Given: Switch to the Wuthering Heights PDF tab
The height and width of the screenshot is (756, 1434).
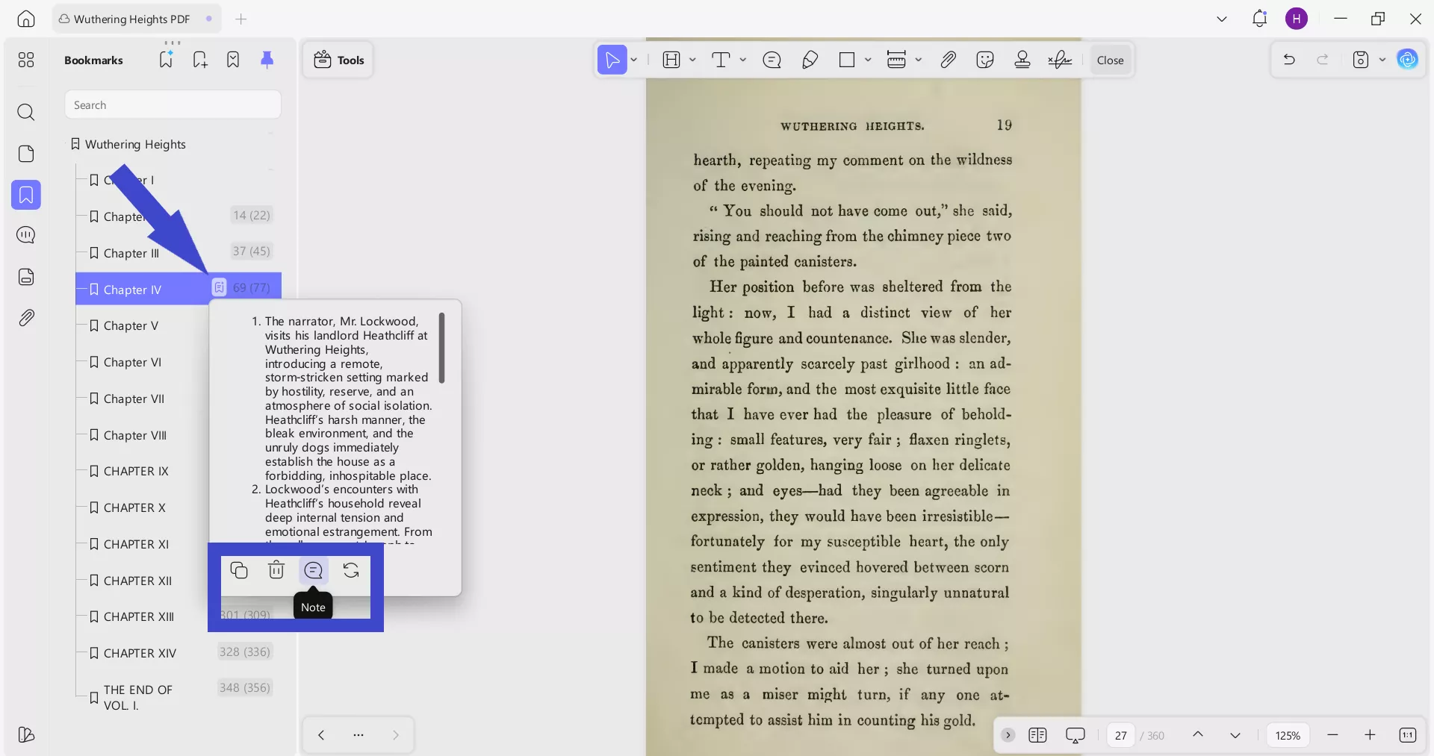Looking at the screenshot, I should coord(131,19).
